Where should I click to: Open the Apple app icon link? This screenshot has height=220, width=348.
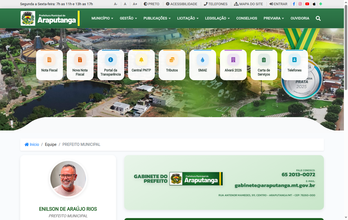314,4
